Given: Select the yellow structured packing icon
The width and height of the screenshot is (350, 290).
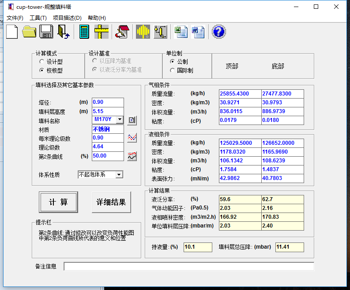Looking at the screenshot, I should pyautogui.click(x=143, y=32).
